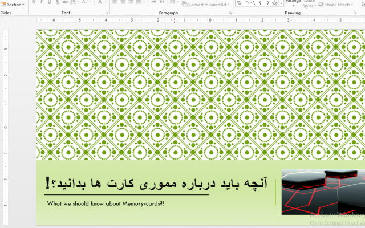This screenshot has width=365, height=228.
Task: Open the Convert to SmartArt menu
Action: click(205, 5)
